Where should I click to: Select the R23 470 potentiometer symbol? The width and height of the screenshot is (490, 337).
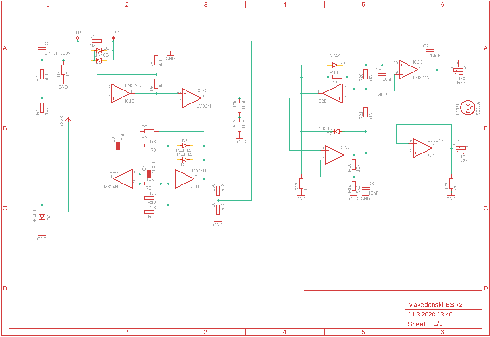pyautogui.click(x=458, y=70)
